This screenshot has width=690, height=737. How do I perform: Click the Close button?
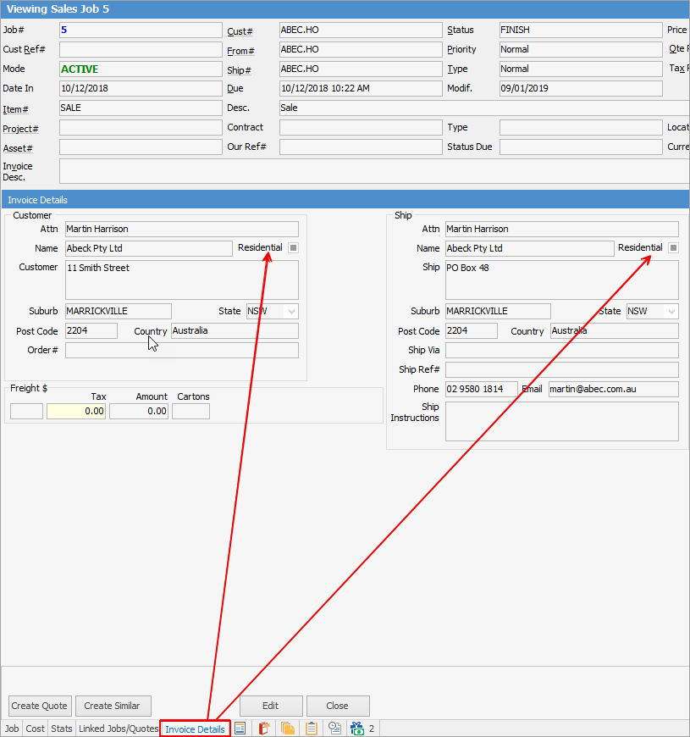coord(338,706)
